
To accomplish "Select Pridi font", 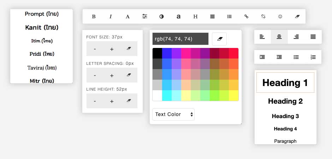I will click(42, 54).
